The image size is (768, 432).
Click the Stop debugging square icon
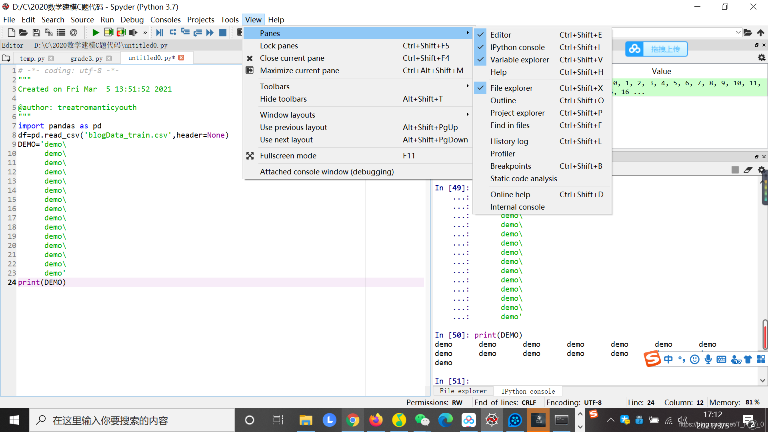pos(223,32)
